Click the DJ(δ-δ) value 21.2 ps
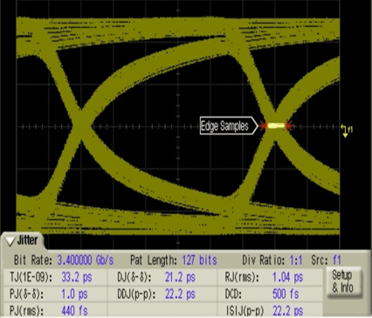 180,277
